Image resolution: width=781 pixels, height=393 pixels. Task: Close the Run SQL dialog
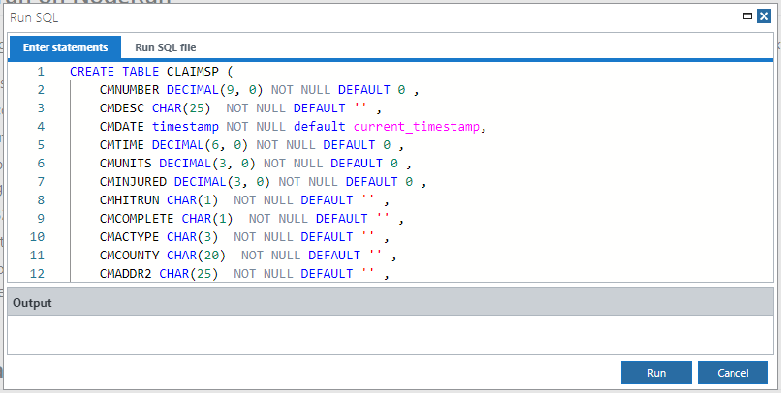[764, 16]
